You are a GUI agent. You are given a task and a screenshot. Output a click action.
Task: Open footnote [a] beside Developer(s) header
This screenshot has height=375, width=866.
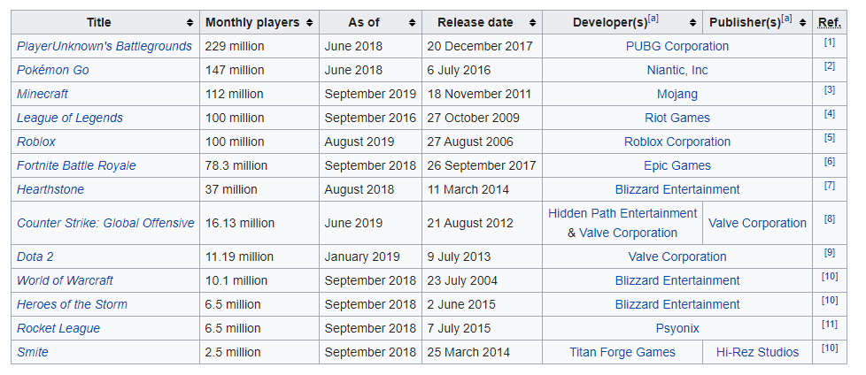click(653, 19)
